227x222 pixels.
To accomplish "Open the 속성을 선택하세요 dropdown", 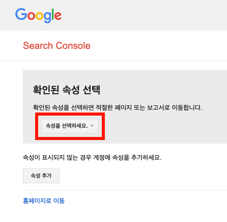I will click(x=70, y=126).
